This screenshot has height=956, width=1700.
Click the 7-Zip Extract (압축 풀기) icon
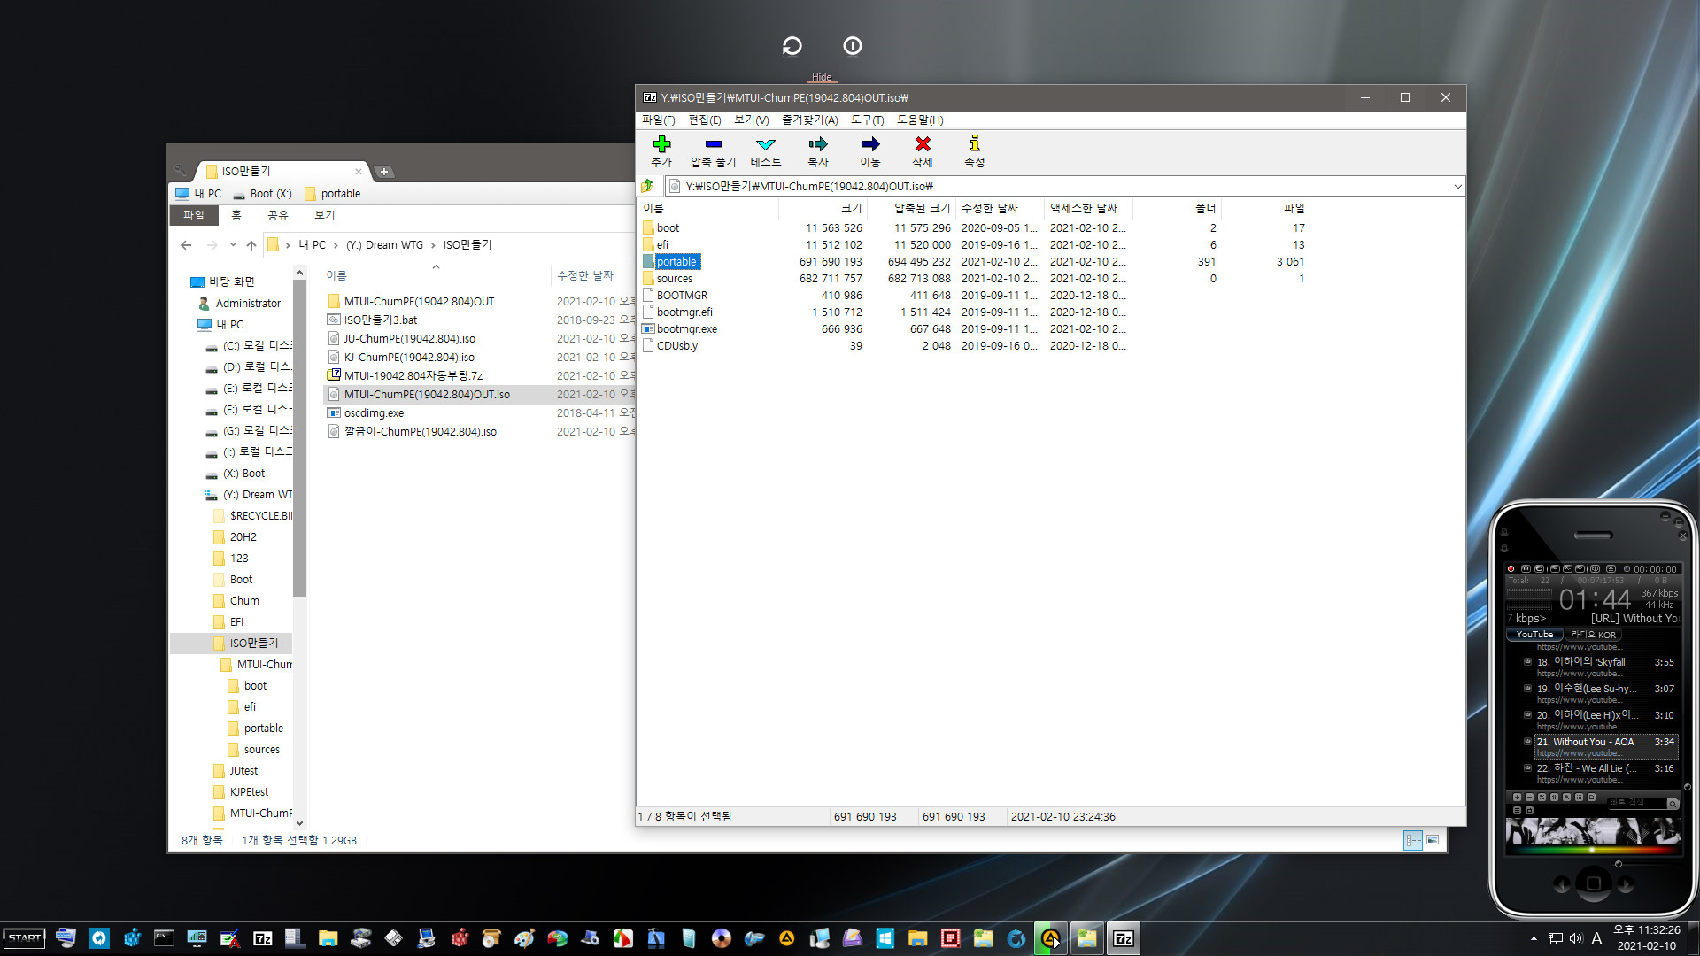[x=713, y=144]
